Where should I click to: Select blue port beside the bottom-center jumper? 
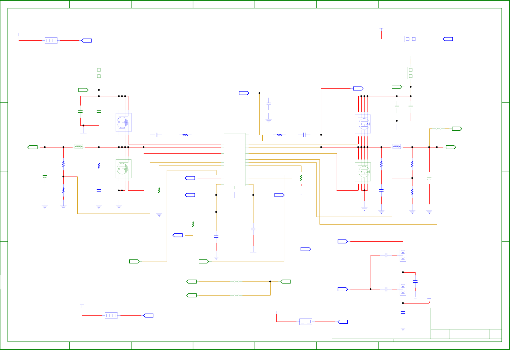(343, 322)
